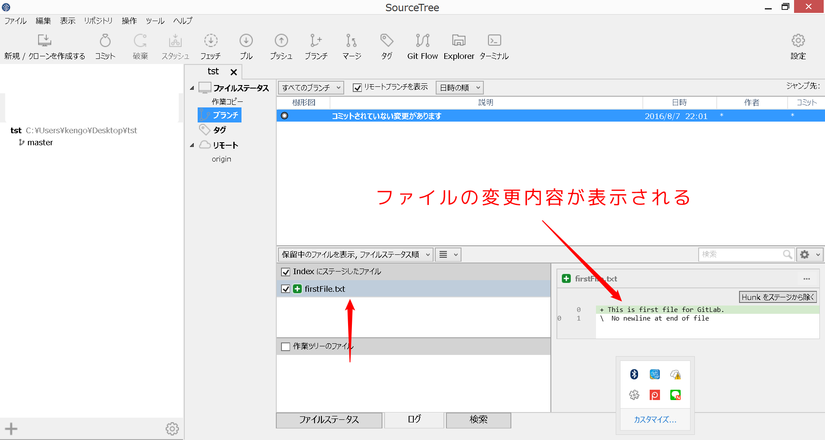Open the 操作 menu
Screen dimensions: 825x440
pos(129,21)
